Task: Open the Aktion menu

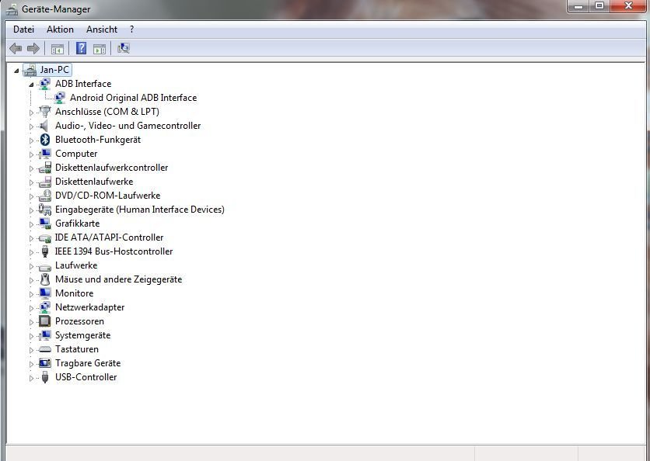Action: pos(60,29)
